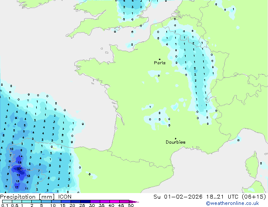Viewport: 268px width, 207px height.
Task: Click the above-50 arrow end of legend
Action: [134, 202]
